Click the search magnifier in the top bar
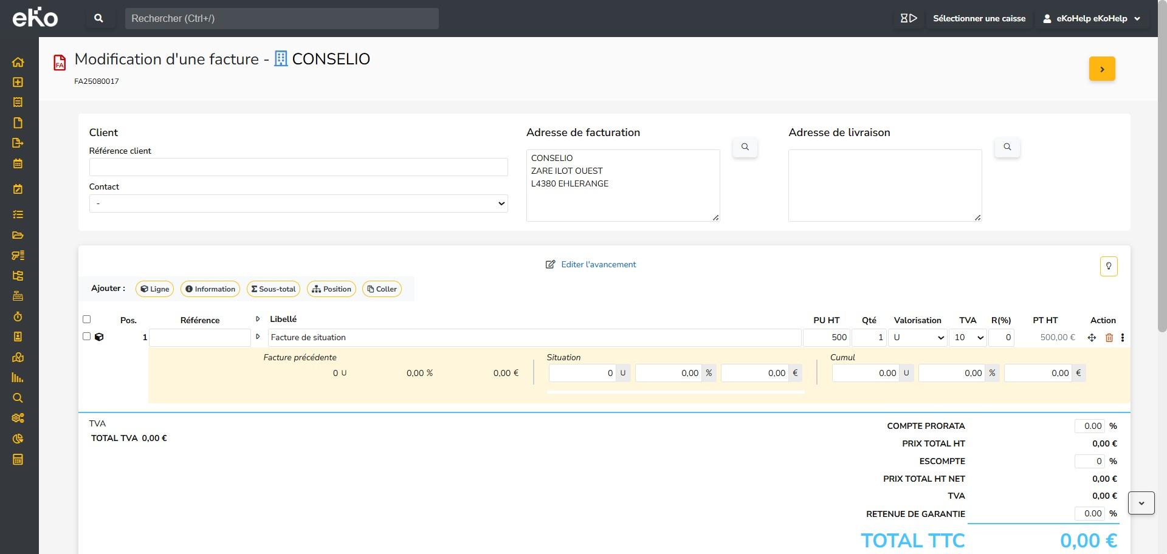Image resolution: width=1167 pixels, height=554 pixels. coord(98,18)
